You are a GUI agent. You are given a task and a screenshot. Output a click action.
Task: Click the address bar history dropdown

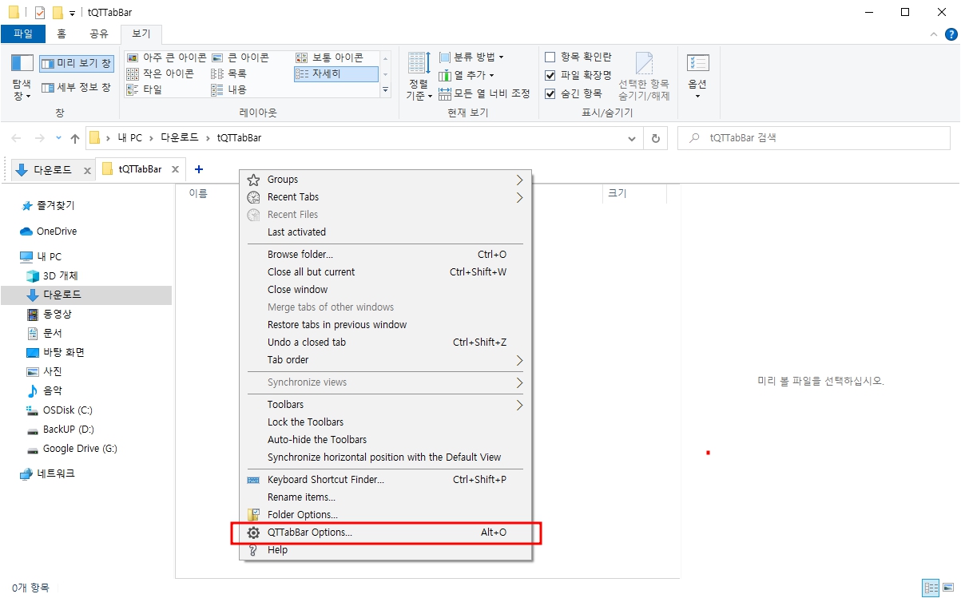tap(633, 138)
